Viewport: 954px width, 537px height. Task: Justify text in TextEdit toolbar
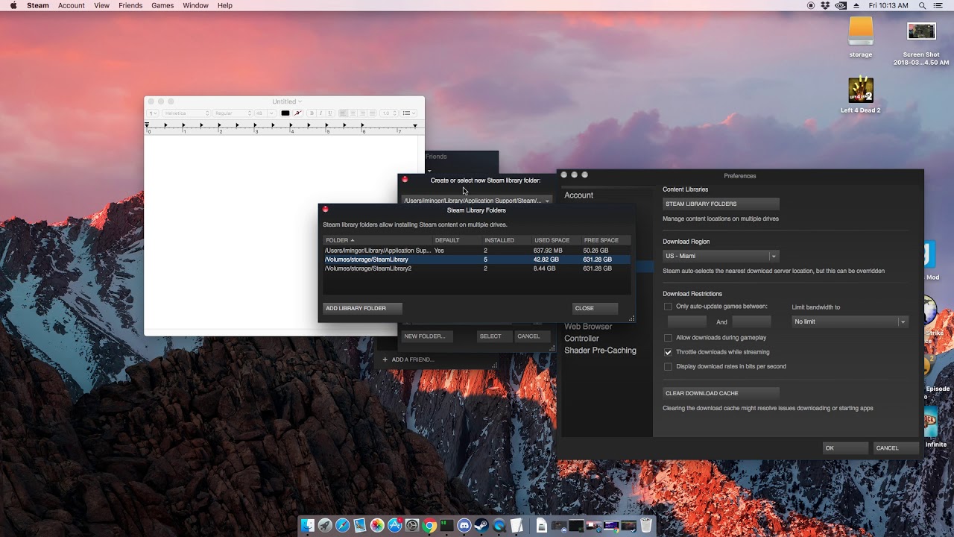[372, 113]
